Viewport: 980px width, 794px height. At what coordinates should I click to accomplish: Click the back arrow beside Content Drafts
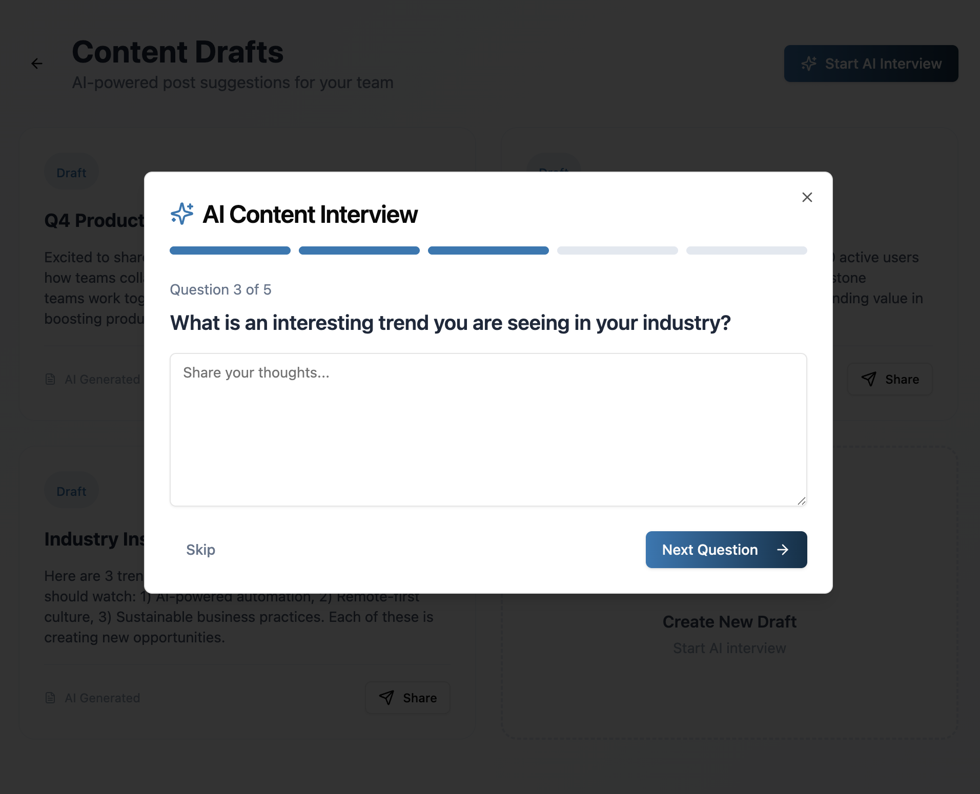[x=36, y=64]
